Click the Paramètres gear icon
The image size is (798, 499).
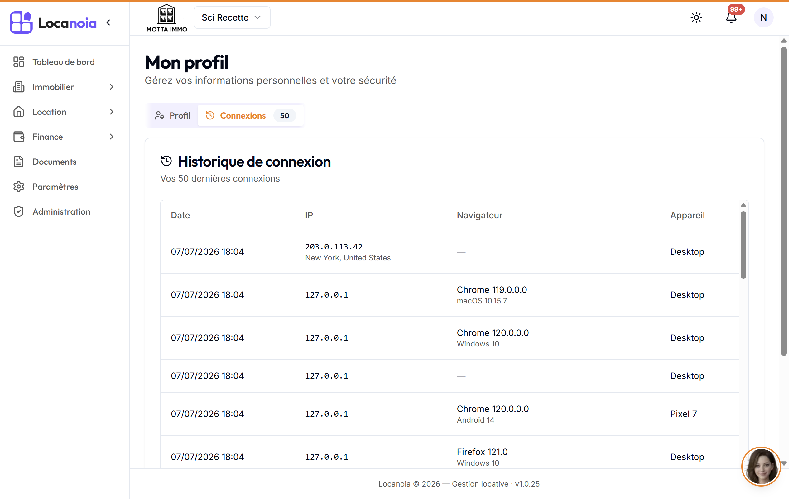(x=19, y=187)
